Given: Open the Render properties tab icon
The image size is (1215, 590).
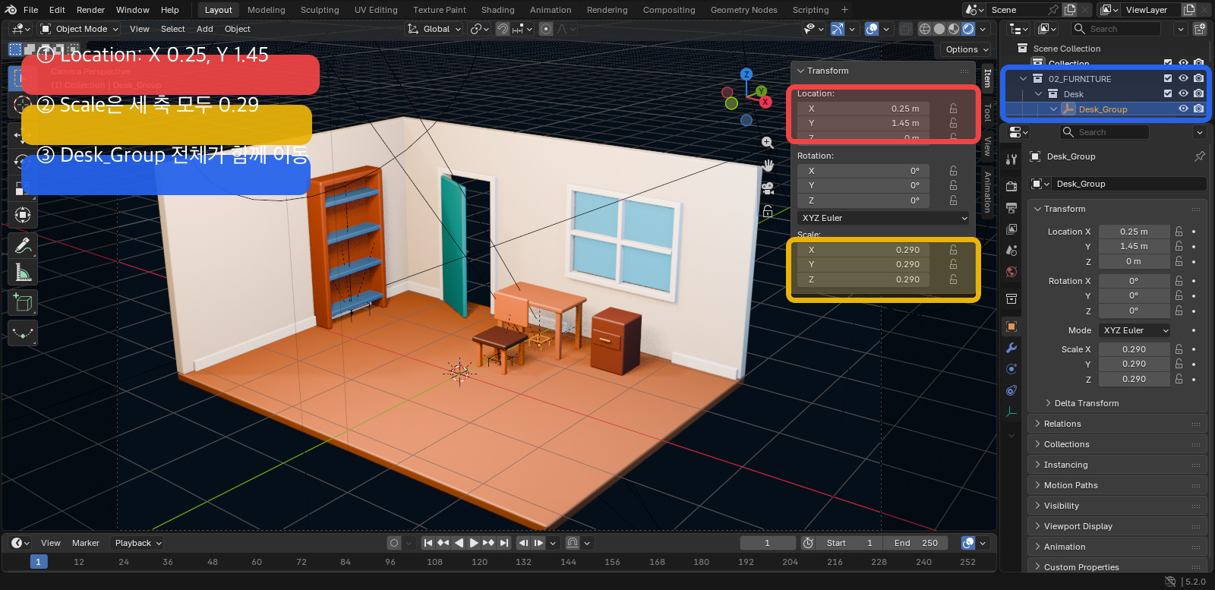Looking at the screenshot, I should (1011, 186).
